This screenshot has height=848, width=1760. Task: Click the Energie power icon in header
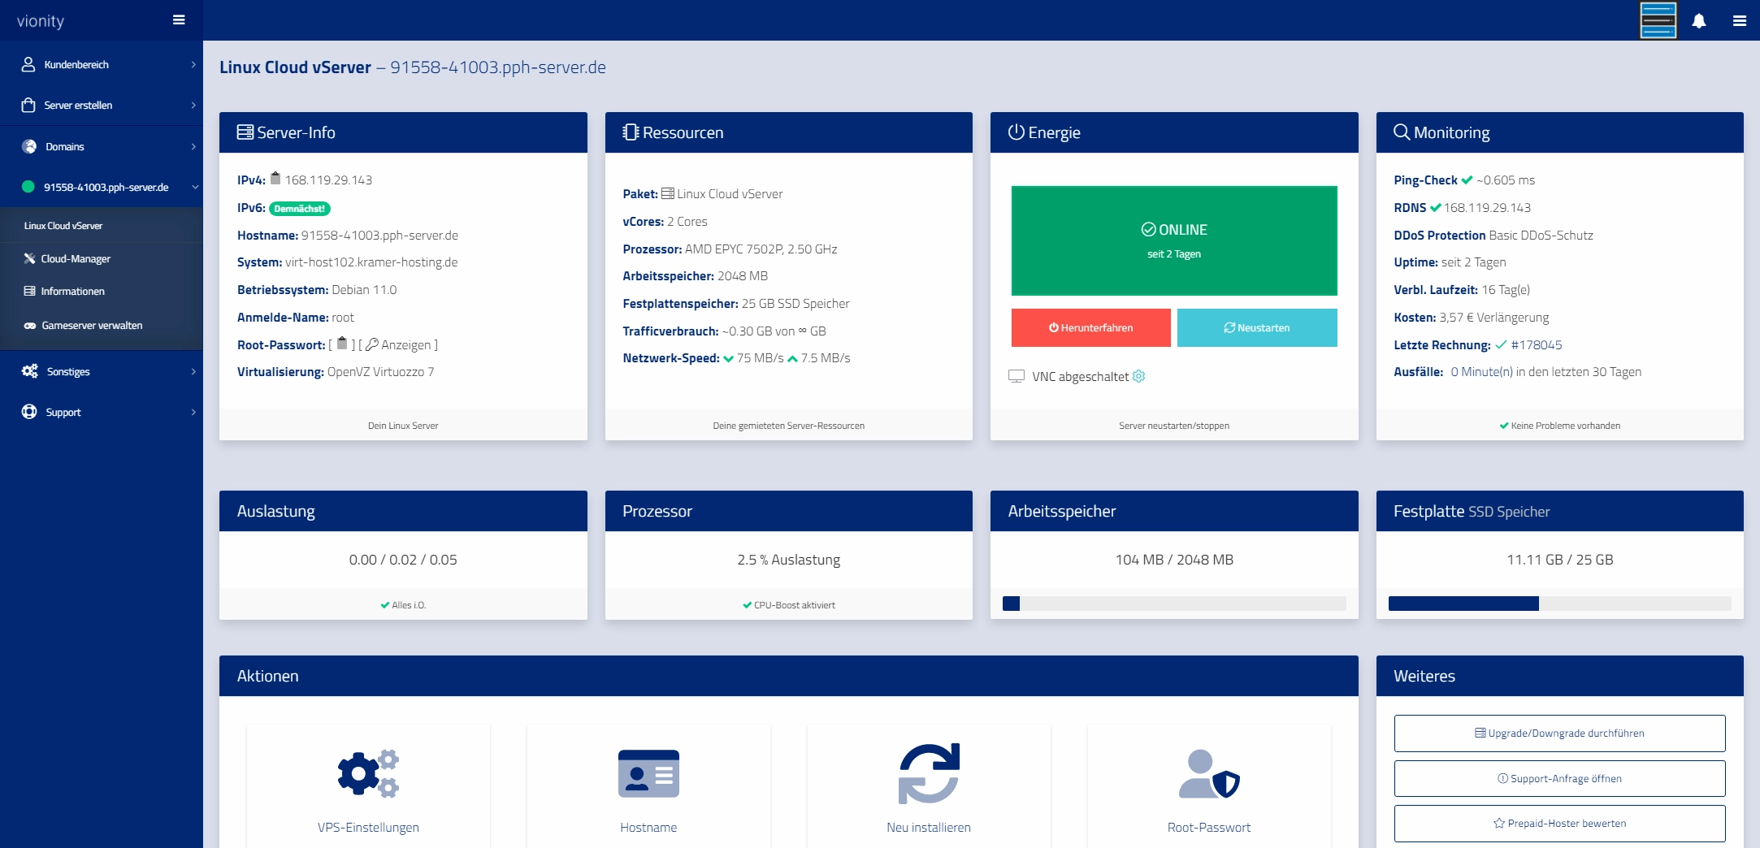tap(1017, 132)
